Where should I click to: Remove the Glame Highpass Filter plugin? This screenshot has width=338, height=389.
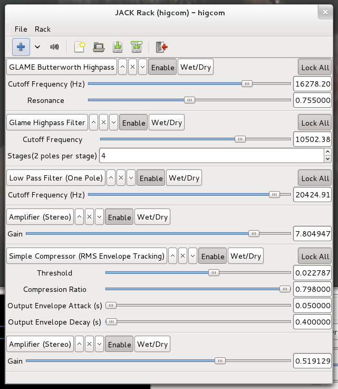pyautogui.click(x=103, y=122)
